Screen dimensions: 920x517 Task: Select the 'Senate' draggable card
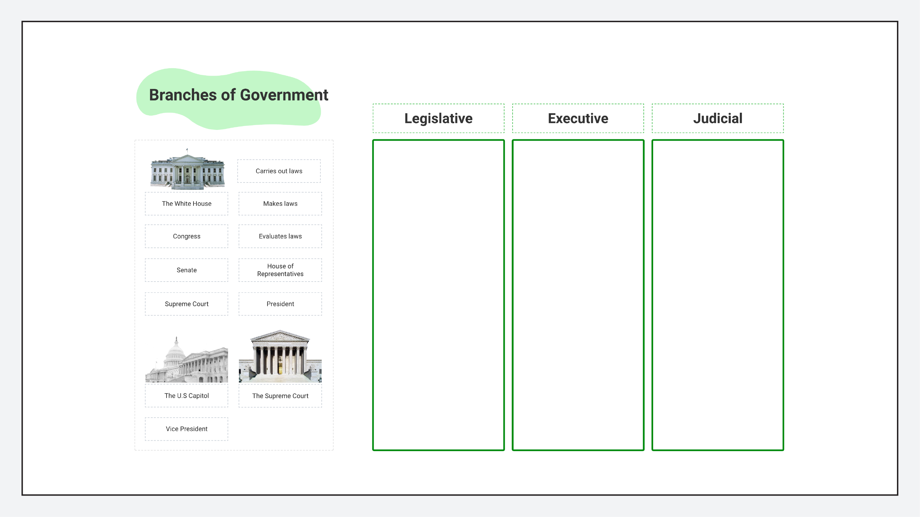click(x=186, y=270)
